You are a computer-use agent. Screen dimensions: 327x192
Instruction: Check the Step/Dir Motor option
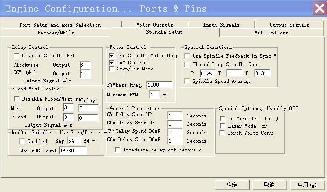point(111,69)
